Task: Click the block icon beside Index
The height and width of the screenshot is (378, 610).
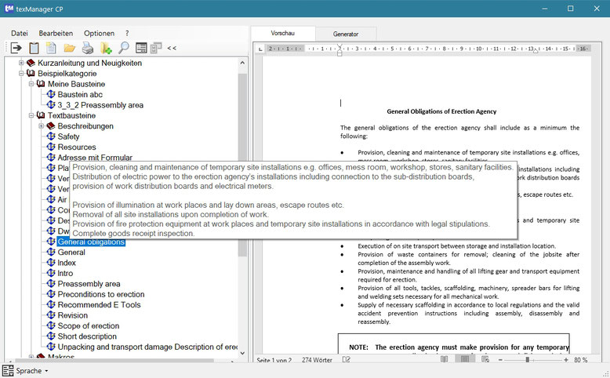Action: [x=51, y=263]
